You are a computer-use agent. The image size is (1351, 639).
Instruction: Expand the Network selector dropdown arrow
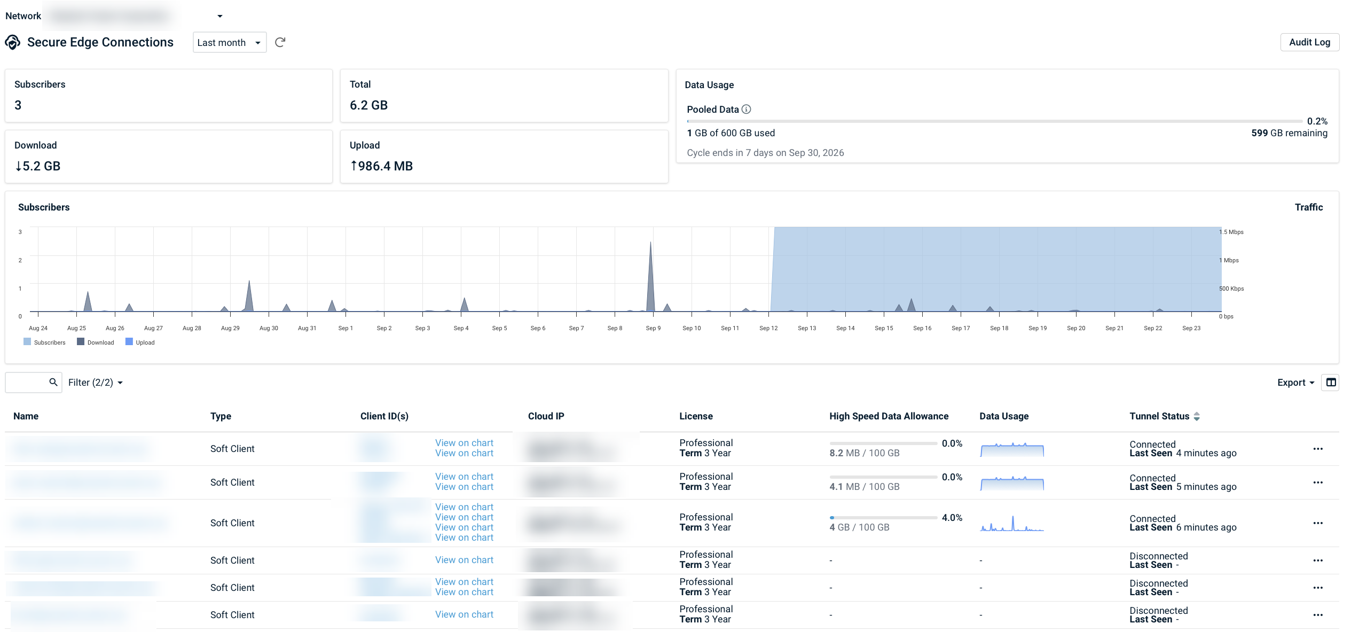[x=220, y=16]
